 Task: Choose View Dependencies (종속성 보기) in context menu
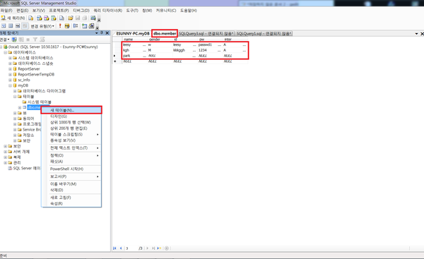(71, 140)
